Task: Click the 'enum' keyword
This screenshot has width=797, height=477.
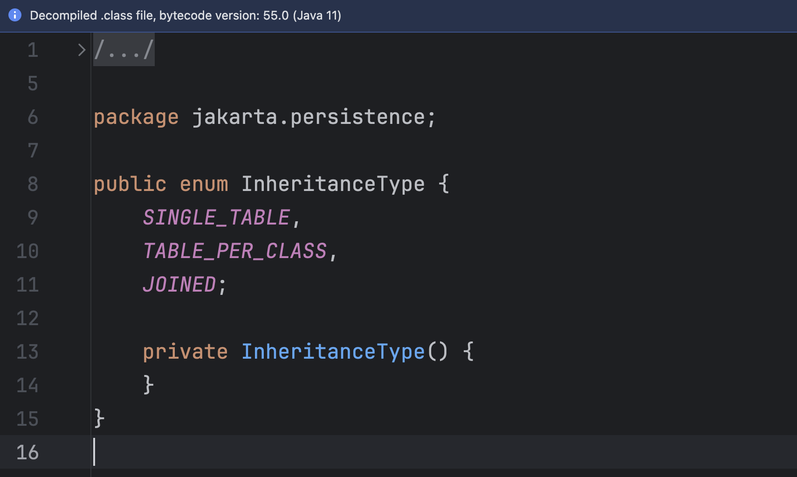Action: click(204, 184)
